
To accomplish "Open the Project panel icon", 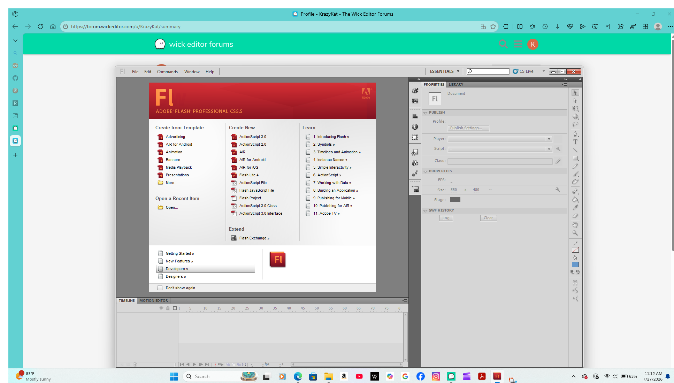I will 415,189.
